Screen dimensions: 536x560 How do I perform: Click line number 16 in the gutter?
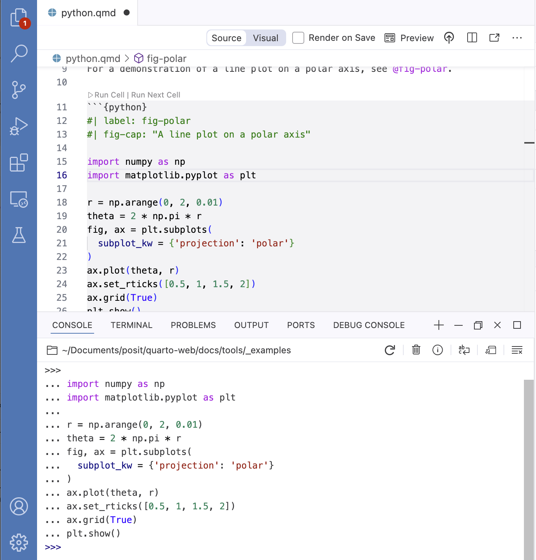tap(62, 175)
